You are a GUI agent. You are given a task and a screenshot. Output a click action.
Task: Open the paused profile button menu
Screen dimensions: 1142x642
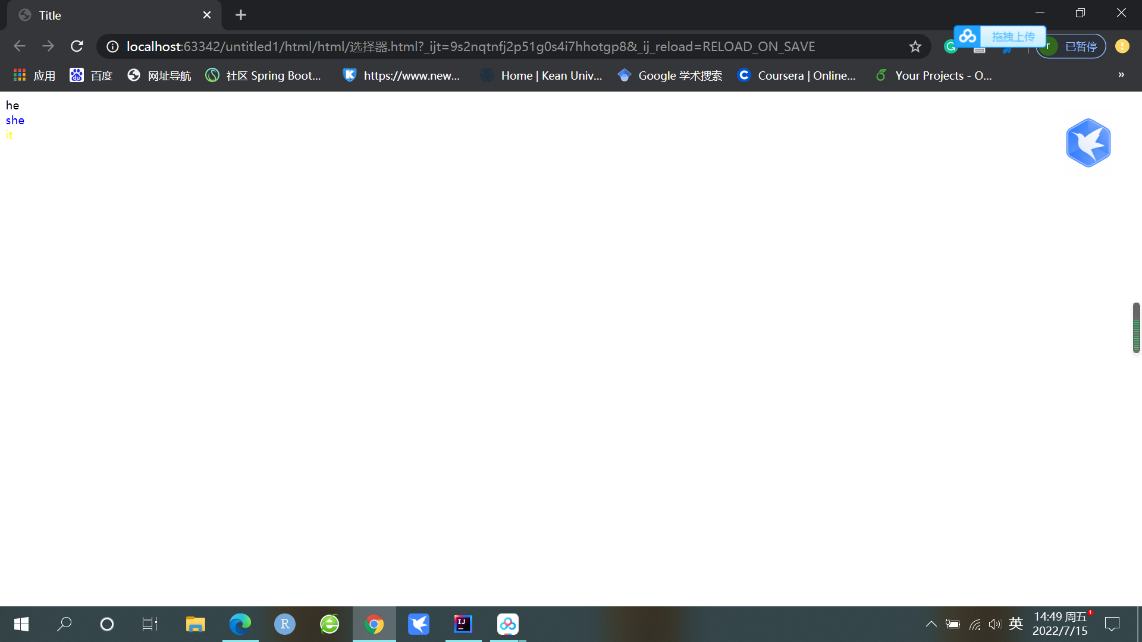[x=1071, y=46]
